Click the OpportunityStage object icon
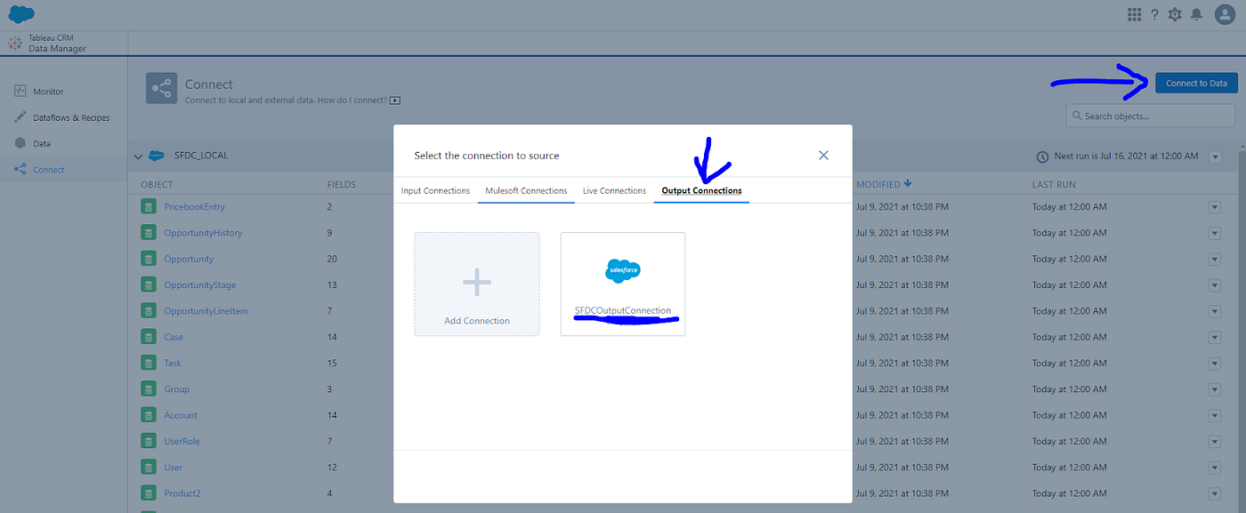This screenshot has height=513, width=1246. [x=148, y=285]
